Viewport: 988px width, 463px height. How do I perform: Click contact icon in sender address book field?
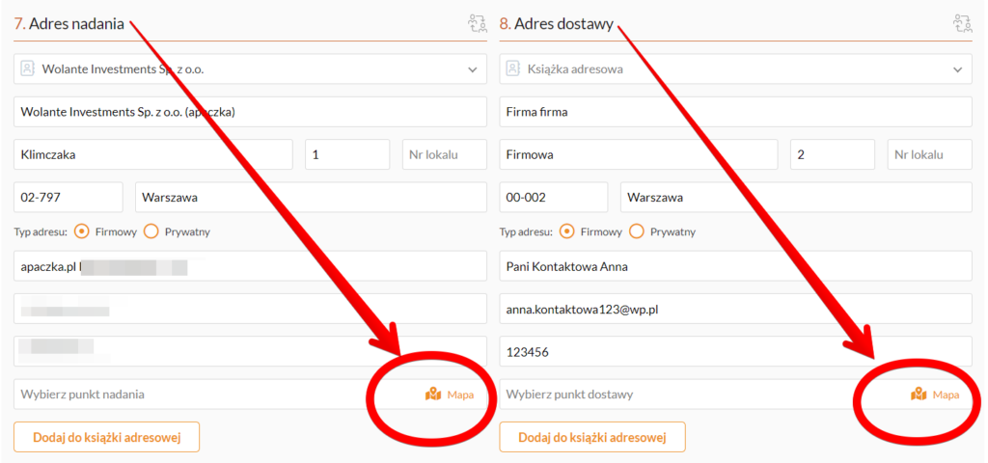click(27, 69)
